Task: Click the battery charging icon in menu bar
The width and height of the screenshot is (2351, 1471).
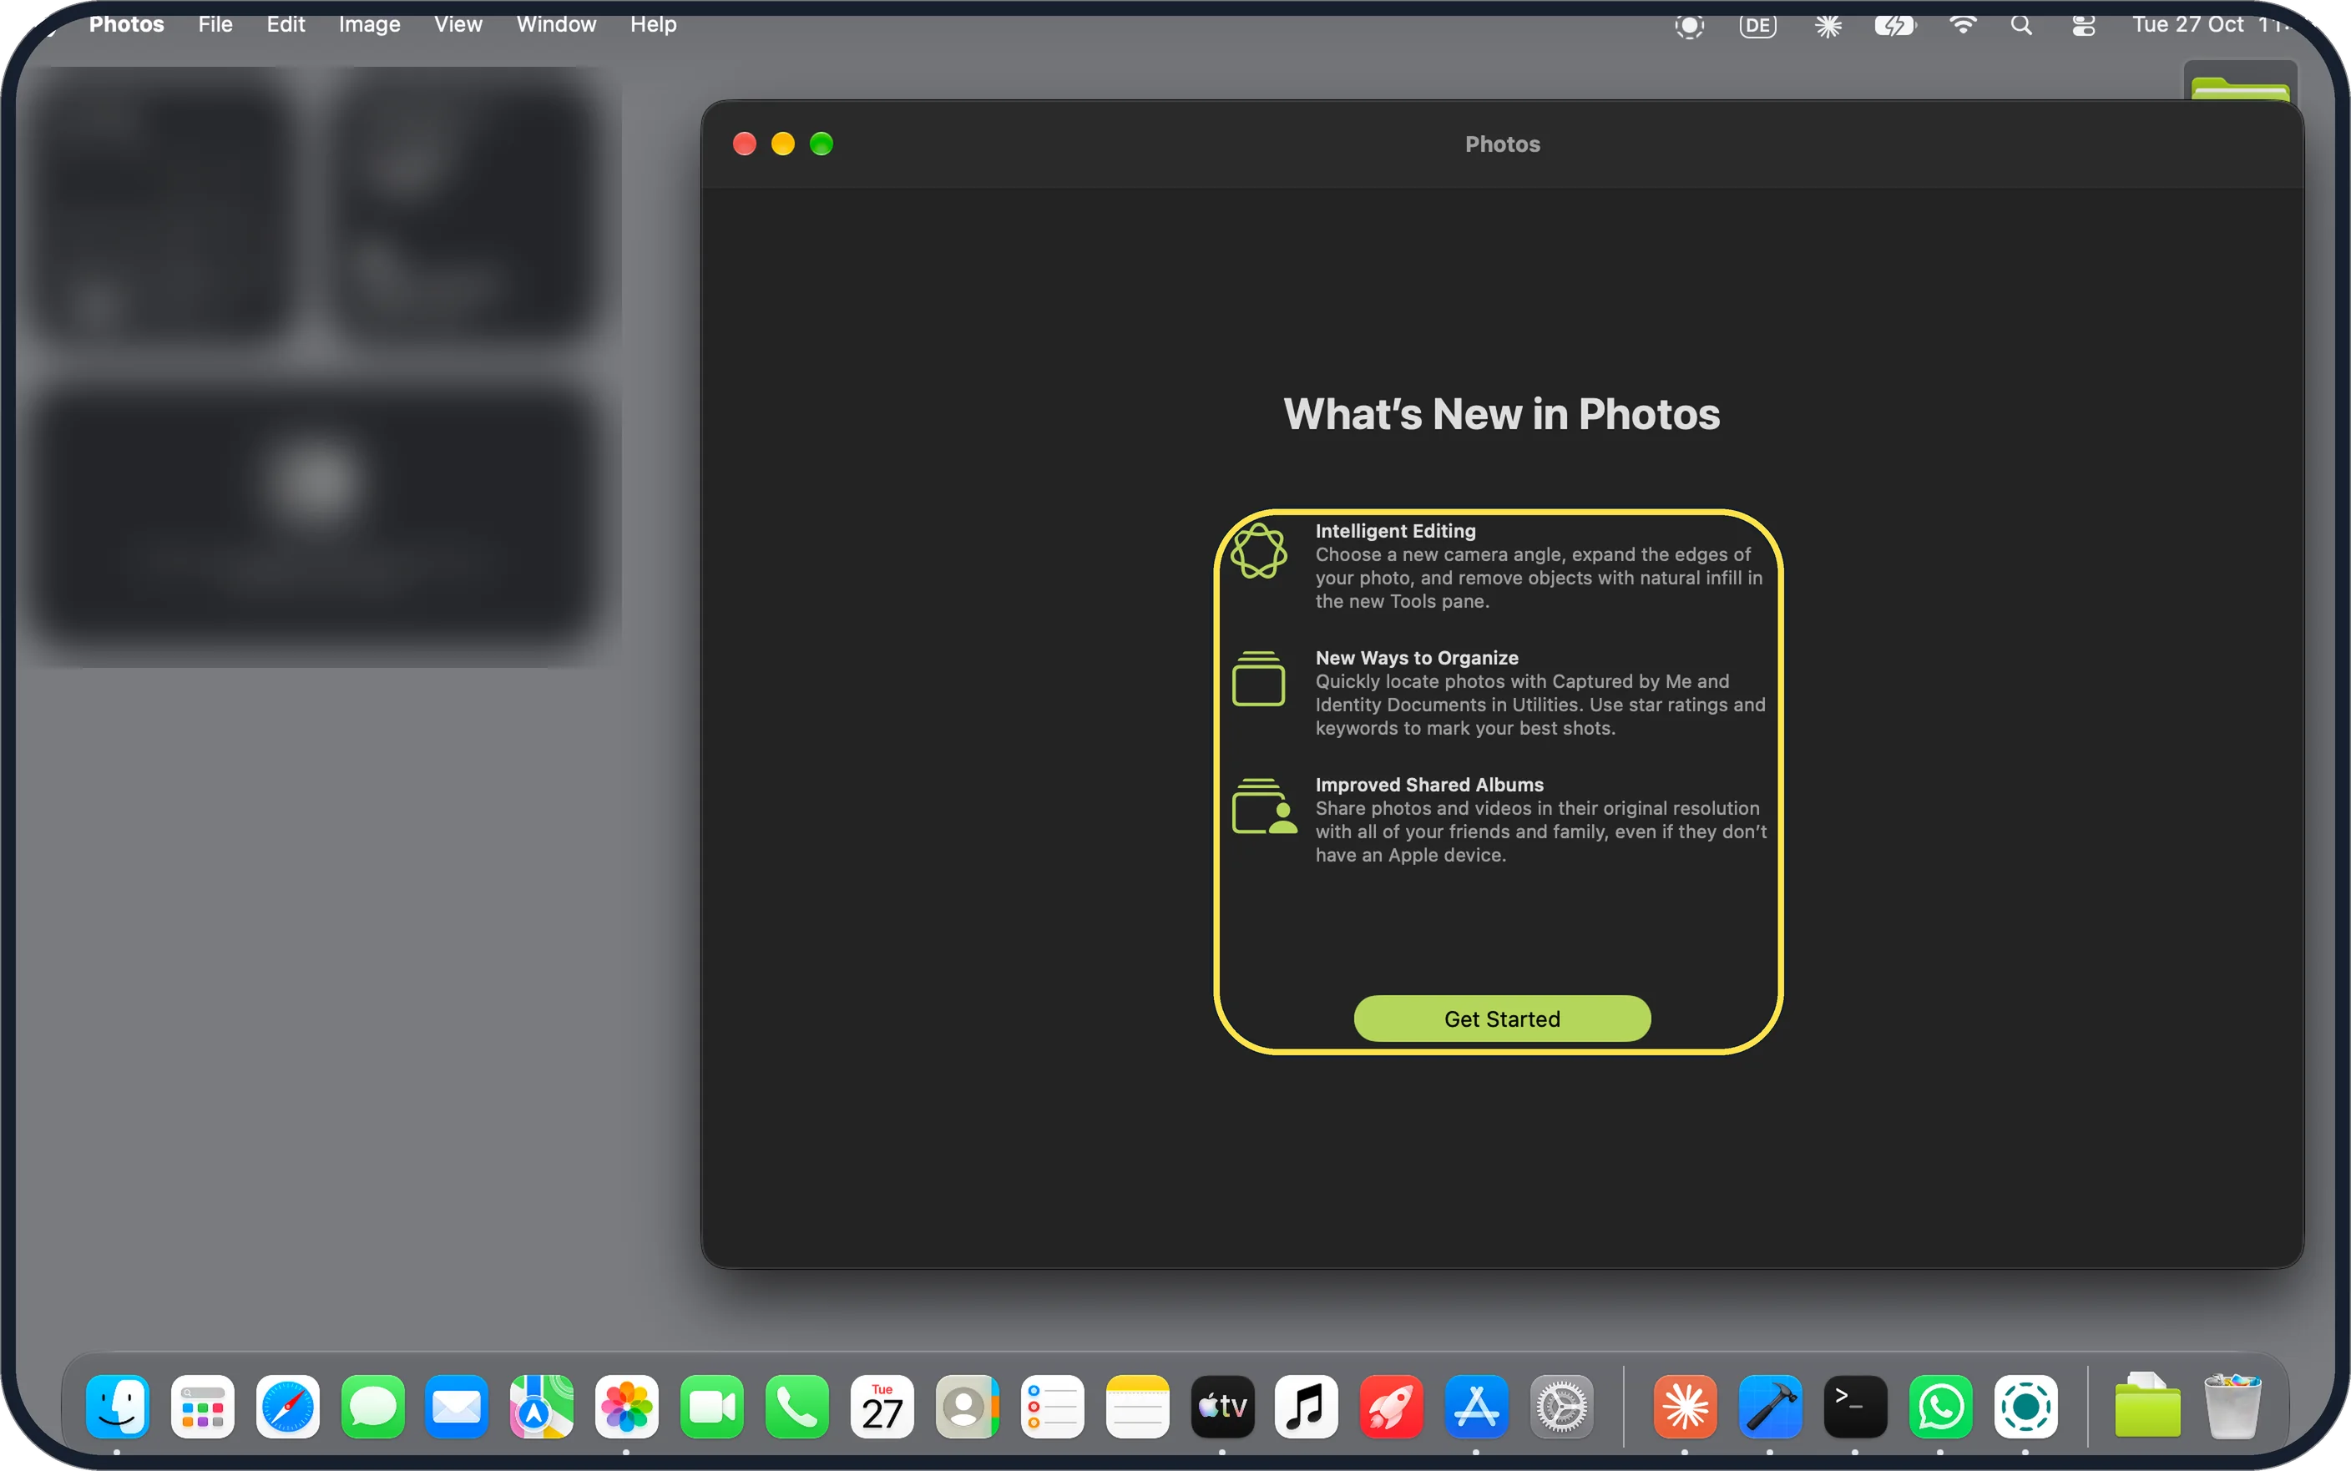Action: click(1893, 25)
